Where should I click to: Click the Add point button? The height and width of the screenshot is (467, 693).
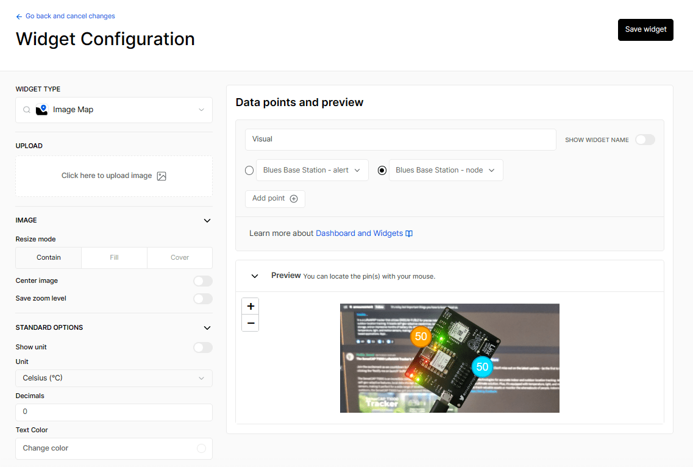point(275,199)
